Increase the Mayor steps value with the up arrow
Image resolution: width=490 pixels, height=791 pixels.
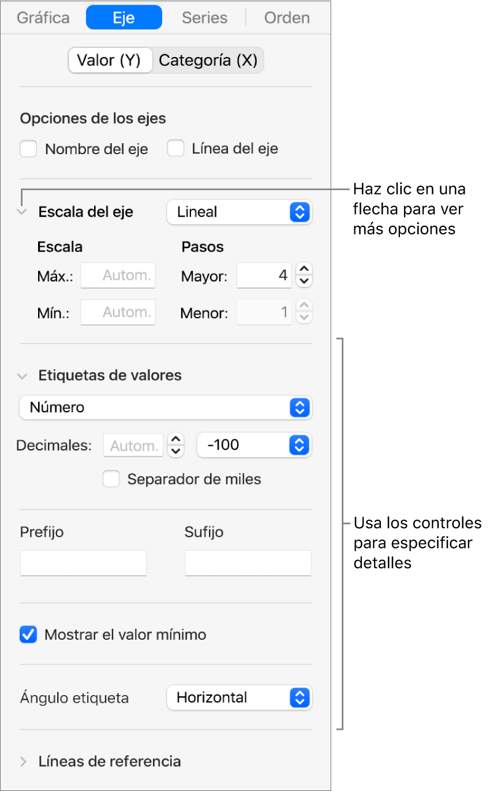[304, 270]
